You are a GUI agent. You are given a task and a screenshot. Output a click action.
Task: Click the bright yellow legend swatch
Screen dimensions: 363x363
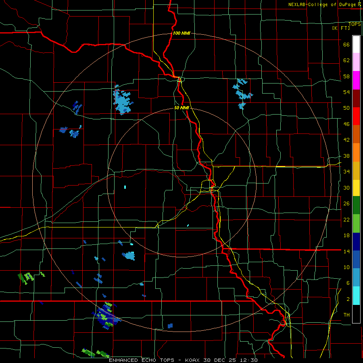(x=356, y=188)
